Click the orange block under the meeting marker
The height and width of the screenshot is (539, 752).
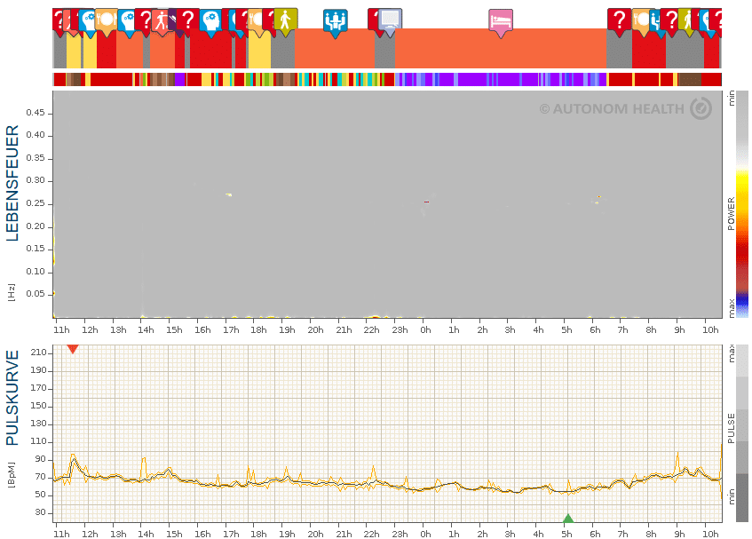pos(335,49)
